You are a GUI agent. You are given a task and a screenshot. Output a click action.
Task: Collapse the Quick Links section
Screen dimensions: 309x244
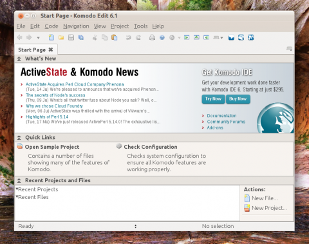(x=19, y=138)
